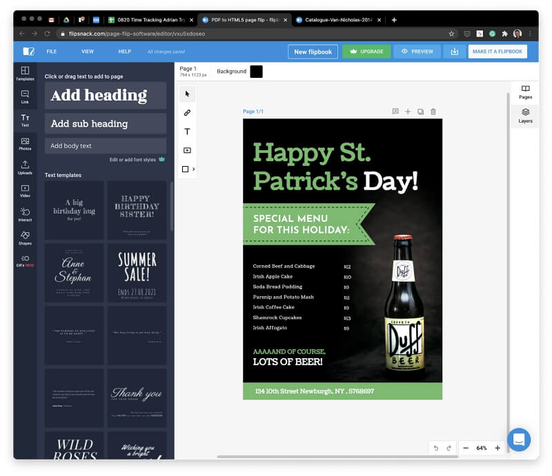Image resolution: width=552 pixels, height=476 pixels.
Task: Undo the last action
Action: click(x=436, y=448)
